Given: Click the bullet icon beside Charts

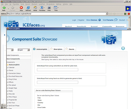Looking at the screenshot, I should [8, 70].
